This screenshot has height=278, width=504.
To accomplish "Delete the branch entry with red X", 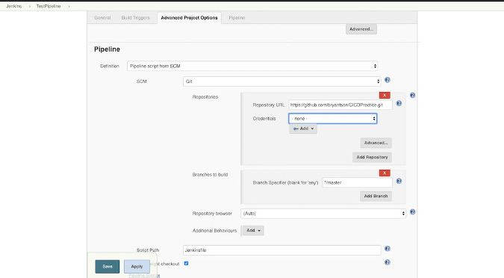I will pos(385,173).
